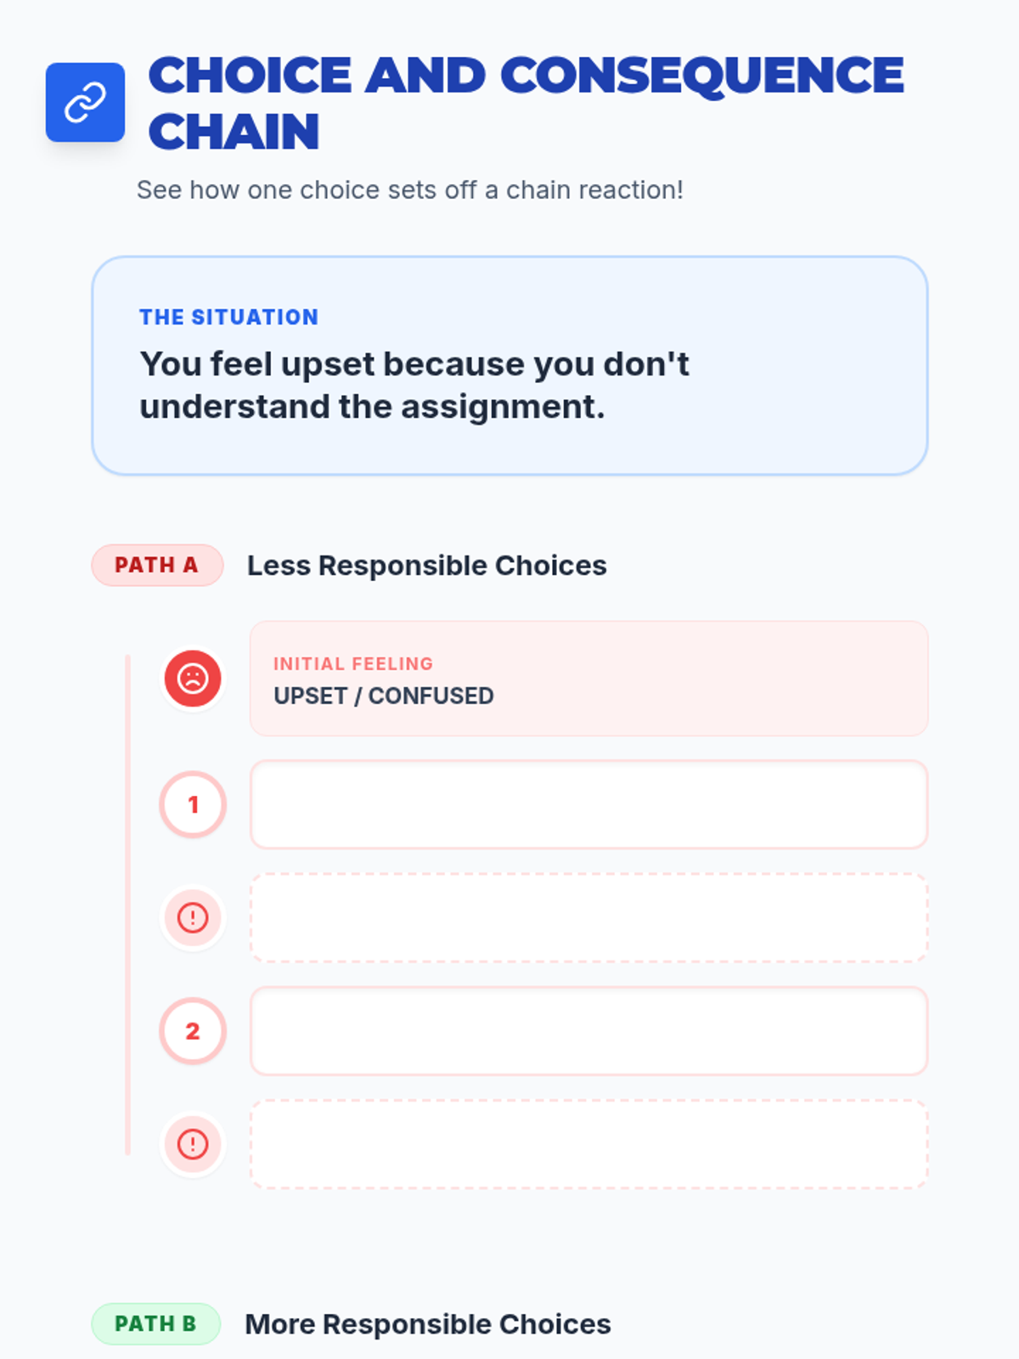Viewport: 1019px width, 1359px height.
Task: Click the Choice and Consequence Chain title
Action: (x=526, y=103)
